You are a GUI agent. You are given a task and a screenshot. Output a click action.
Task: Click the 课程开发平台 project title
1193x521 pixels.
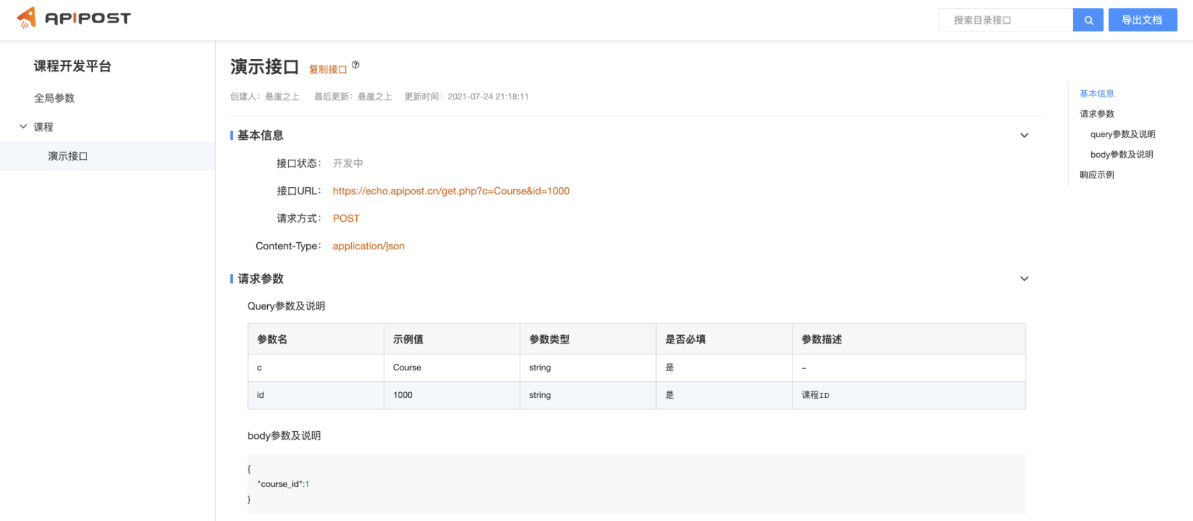click(72, 66)
